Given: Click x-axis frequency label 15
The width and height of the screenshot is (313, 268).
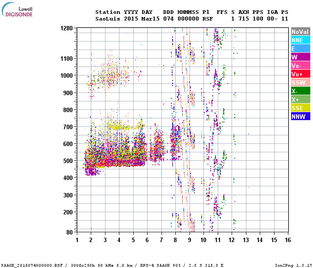Looking at the screenshot, I should pyautogui.click(x=274, y=240).
